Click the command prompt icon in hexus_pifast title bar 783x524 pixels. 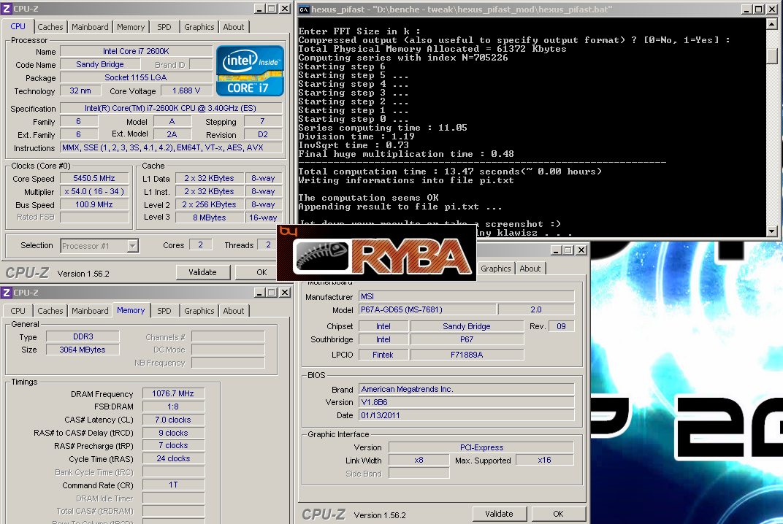[304, 9]
